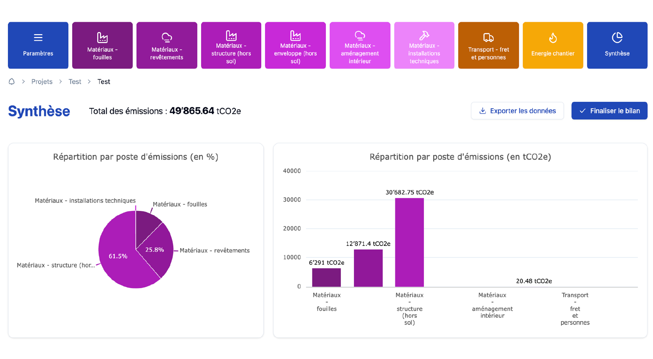The height and width of the screenshot is (359, 653).
Task: Click the 30'682.75 tCO2e value label
Action: 410,192
